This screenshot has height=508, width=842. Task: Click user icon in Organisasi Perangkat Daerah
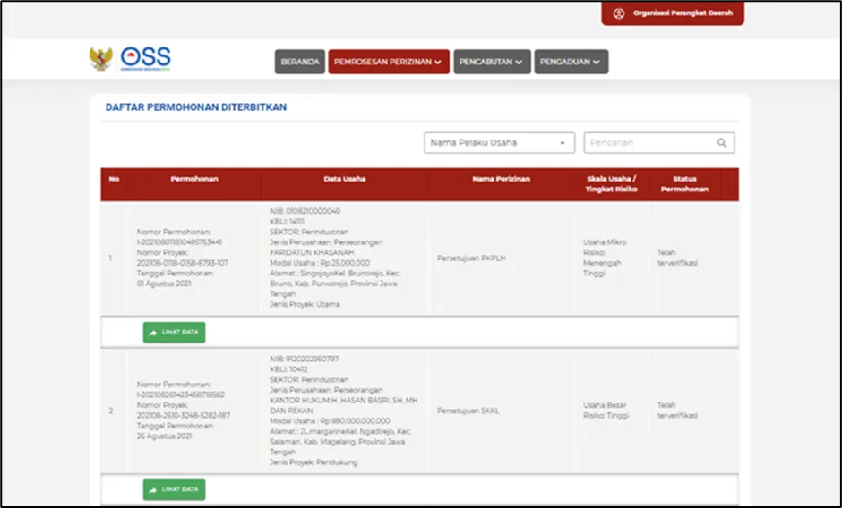pos(618,13)
